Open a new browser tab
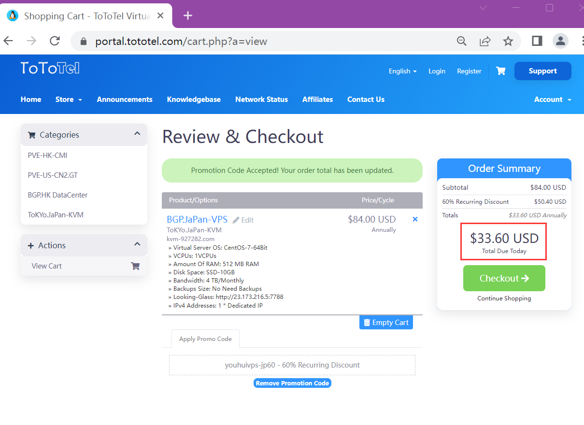Screen dimensions: 584x425 coord(188,15)
